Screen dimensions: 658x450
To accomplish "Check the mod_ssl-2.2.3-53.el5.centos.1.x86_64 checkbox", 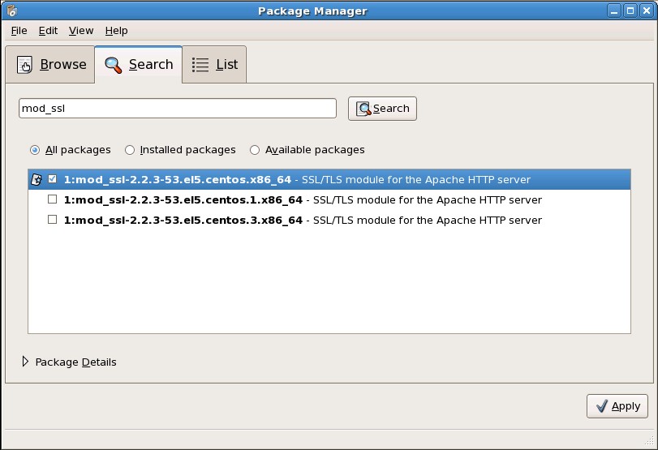I will 53,199.
